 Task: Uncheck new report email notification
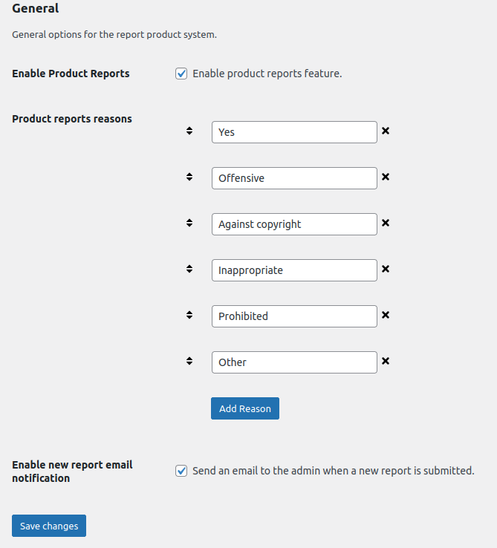point(181,471)
